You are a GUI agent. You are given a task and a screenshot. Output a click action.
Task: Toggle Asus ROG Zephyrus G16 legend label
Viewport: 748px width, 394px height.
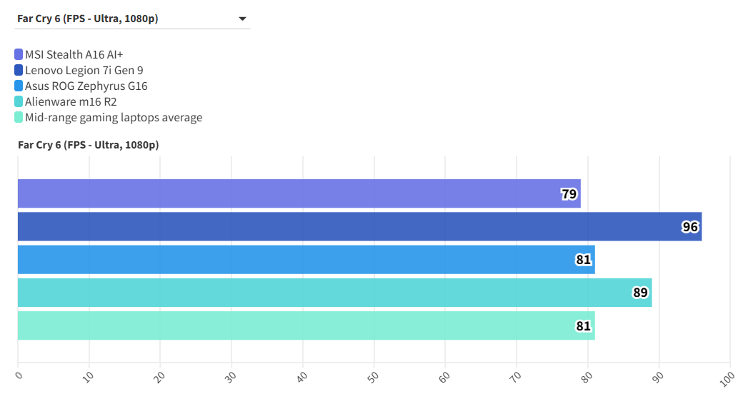[x=86, y=86]
